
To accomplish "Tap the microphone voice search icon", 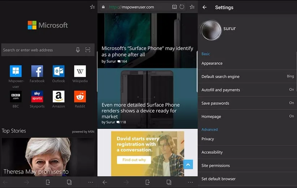I will pos(78,50).
